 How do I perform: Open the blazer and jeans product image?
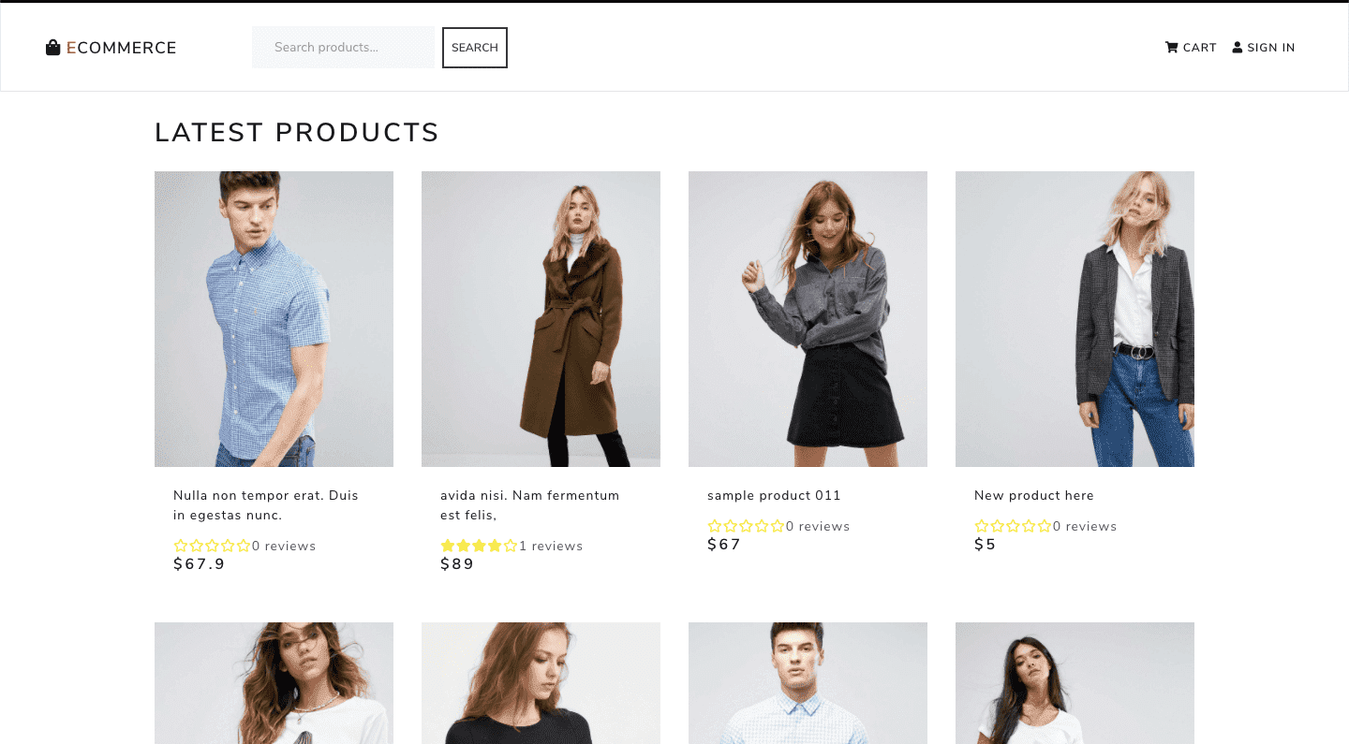pos(1075,319)
